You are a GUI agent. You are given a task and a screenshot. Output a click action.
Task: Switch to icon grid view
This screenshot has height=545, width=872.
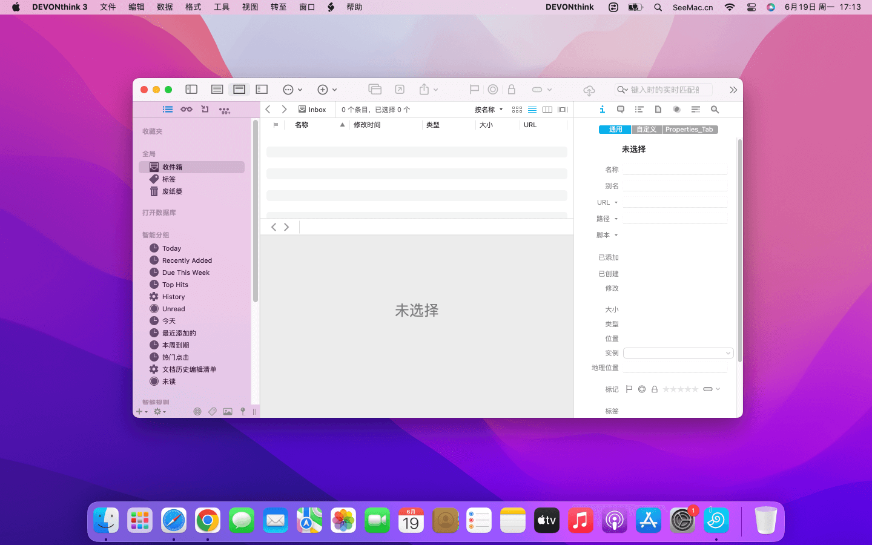[x=517, y=110]
